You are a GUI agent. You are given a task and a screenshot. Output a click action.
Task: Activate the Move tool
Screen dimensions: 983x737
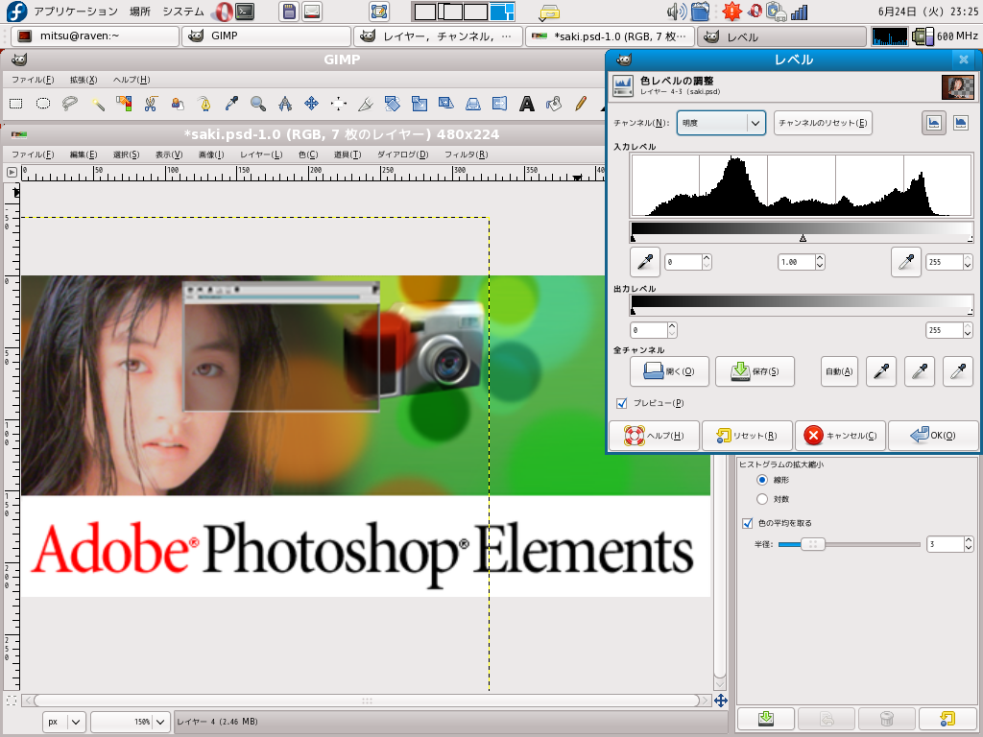(x=312, y=104)
